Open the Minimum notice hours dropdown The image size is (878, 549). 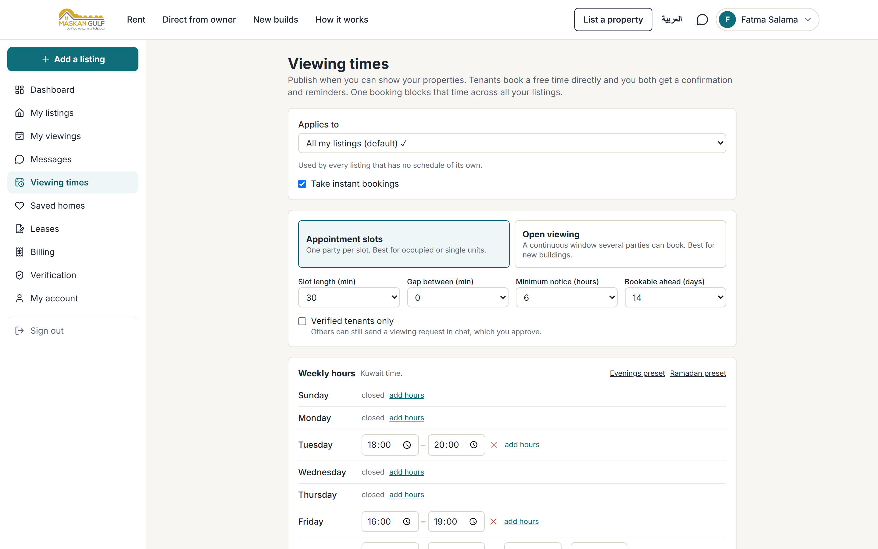coord(566,298)
